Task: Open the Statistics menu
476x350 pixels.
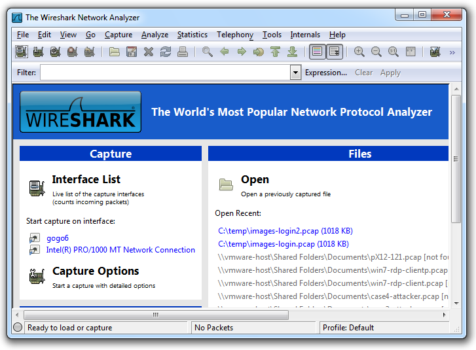Action: 192,35
